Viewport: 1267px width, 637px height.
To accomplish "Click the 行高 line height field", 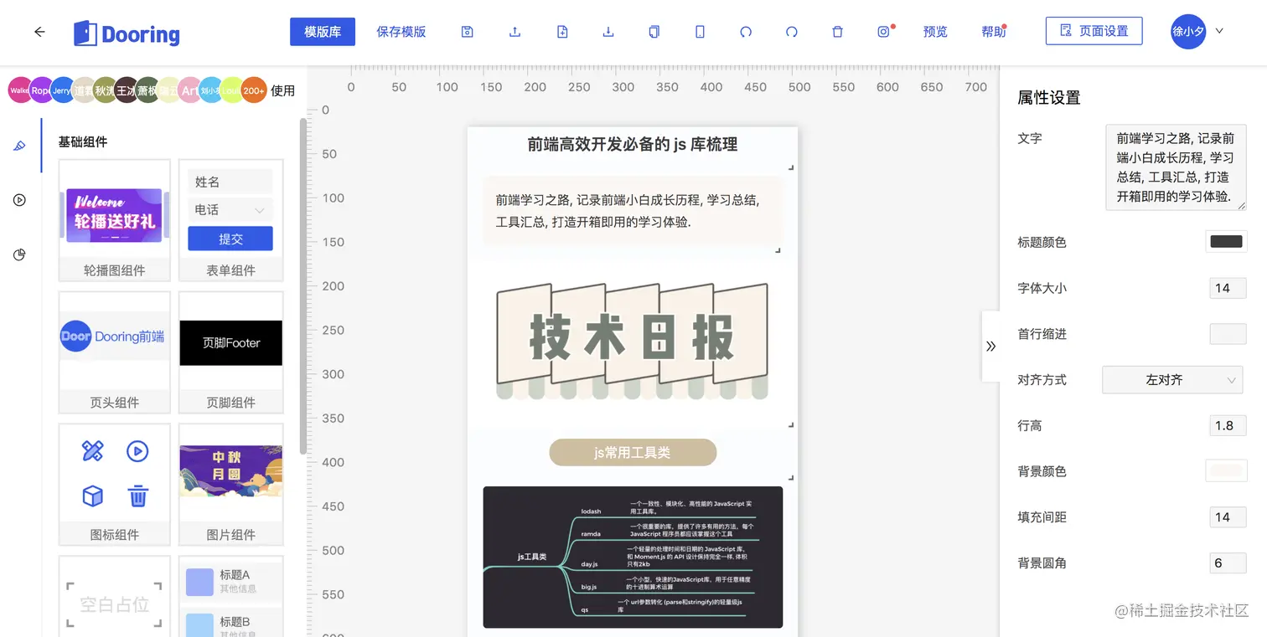I will tap(1228, 425).
